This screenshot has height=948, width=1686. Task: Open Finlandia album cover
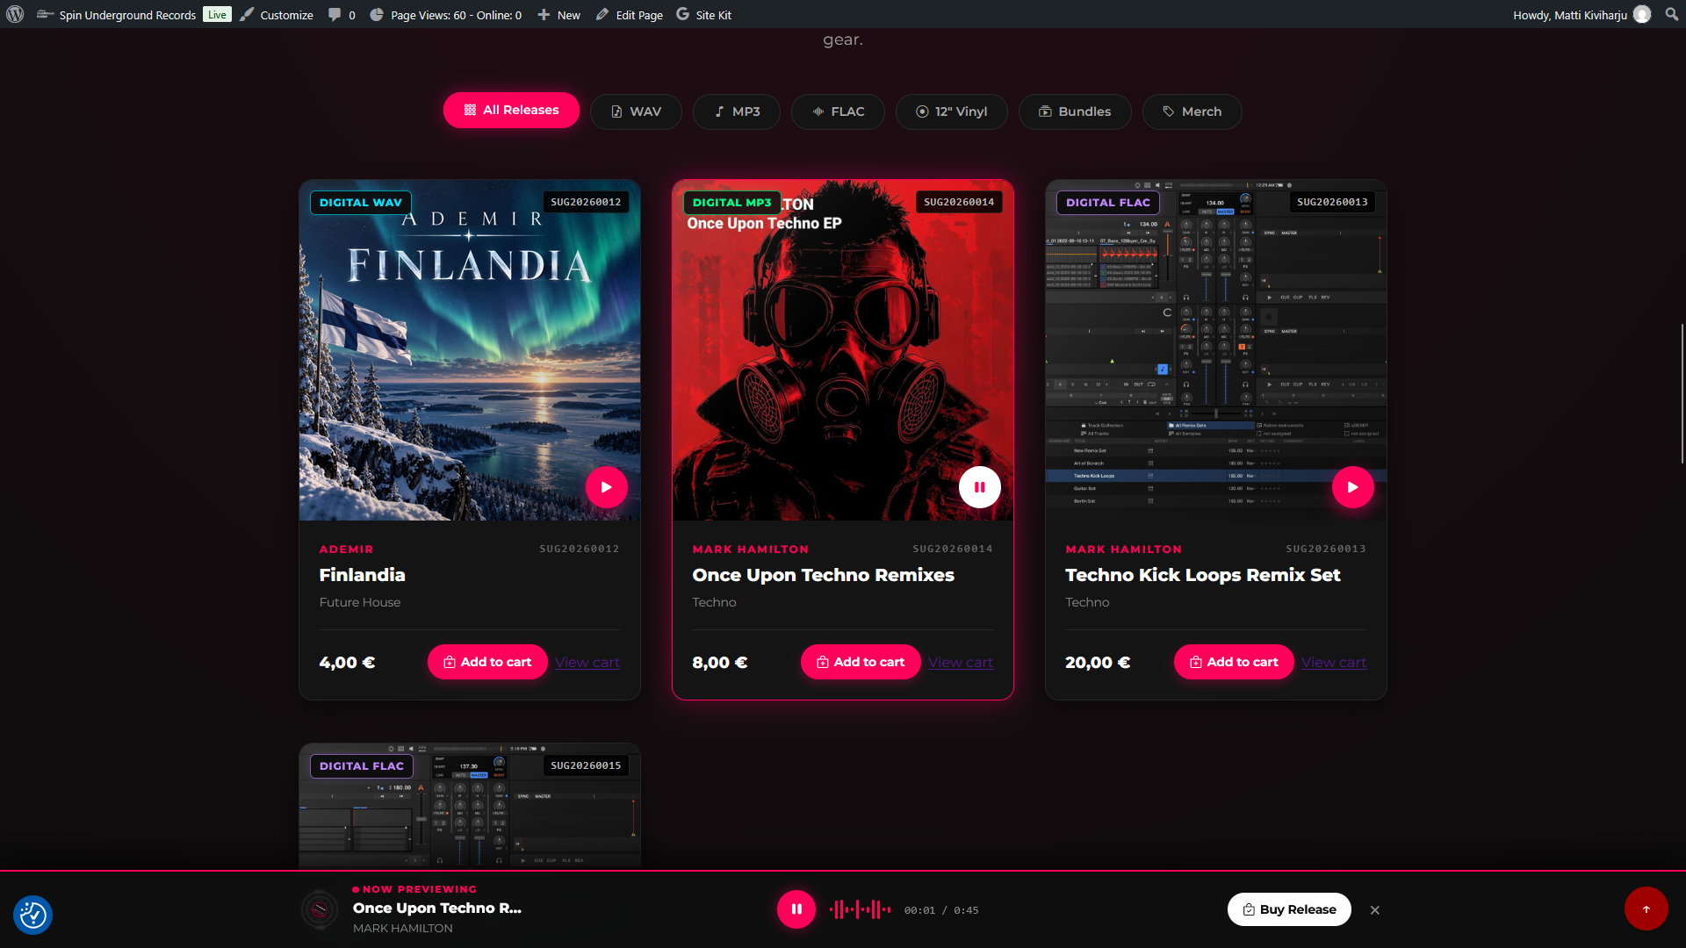pyautogui.click(x=470, y=350)
